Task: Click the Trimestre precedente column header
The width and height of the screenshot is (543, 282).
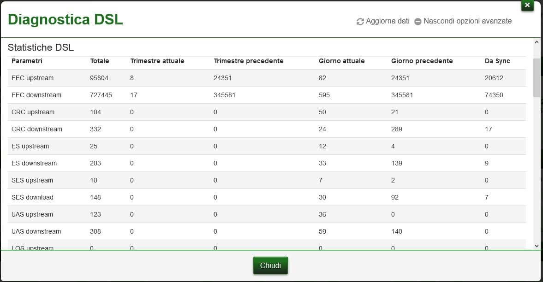Action: pyautogui.click(x=249, y=61)
